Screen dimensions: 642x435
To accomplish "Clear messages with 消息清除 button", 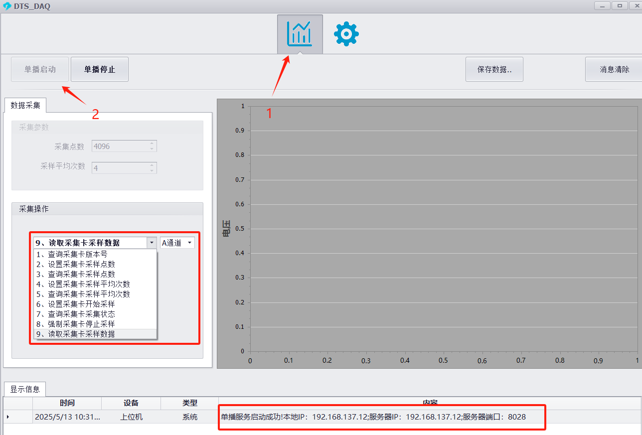I will [614, 69].
